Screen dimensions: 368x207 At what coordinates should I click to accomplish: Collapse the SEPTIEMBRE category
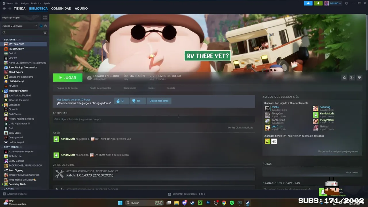pos(11,147)
